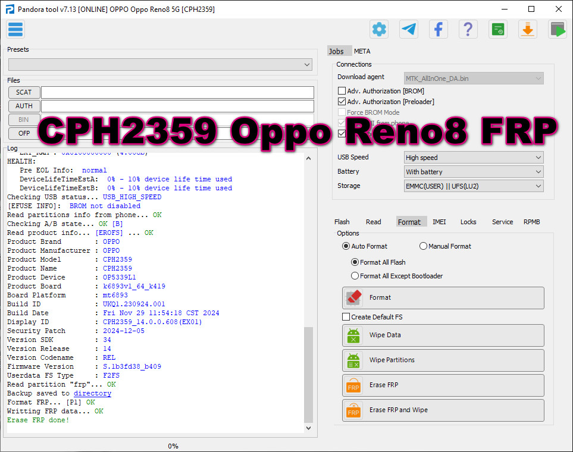Open the RPMB tab
The height and width of the screenshot is (452, 573).
[x=531, y=222]
